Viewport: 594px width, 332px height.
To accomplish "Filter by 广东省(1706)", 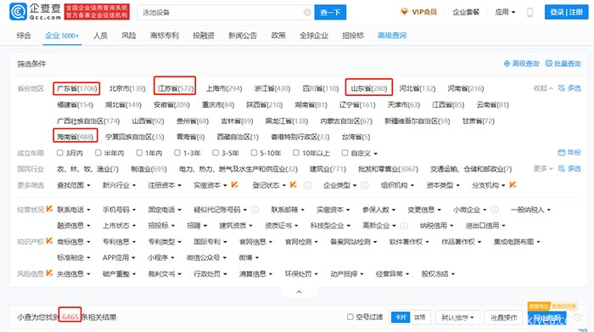I will 77,88.
